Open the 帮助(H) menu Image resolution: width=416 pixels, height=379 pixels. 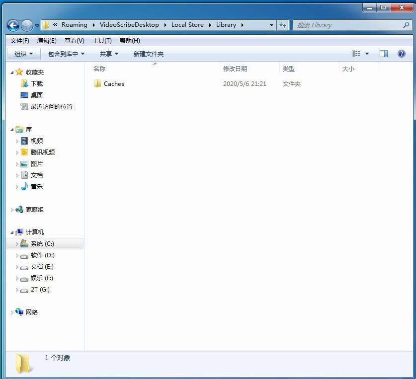pos(130,41)
